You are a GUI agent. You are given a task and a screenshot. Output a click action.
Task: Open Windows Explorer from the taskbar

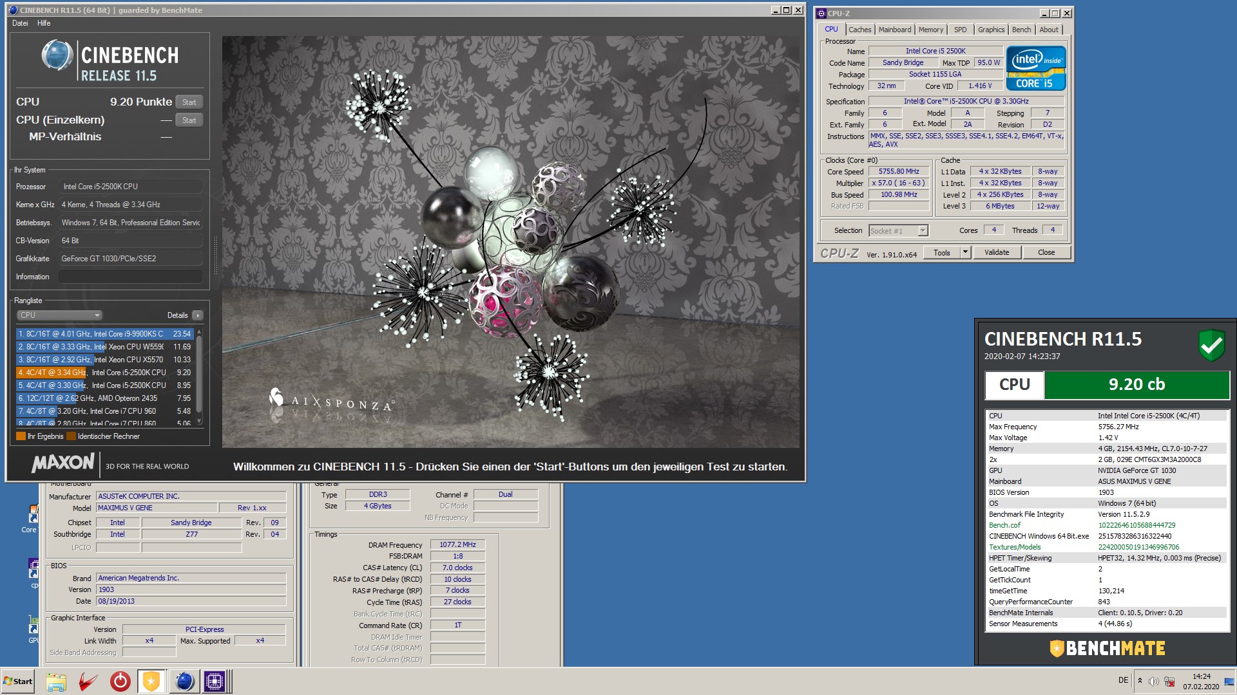click(56, 681)
